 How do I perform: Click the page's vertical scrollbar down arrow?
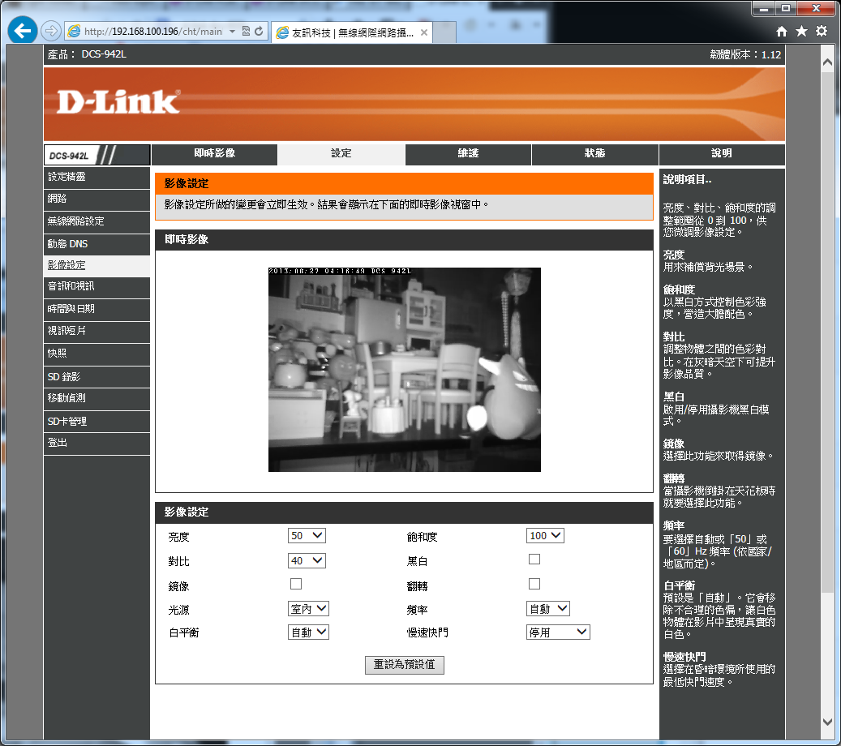click(827, 721)
